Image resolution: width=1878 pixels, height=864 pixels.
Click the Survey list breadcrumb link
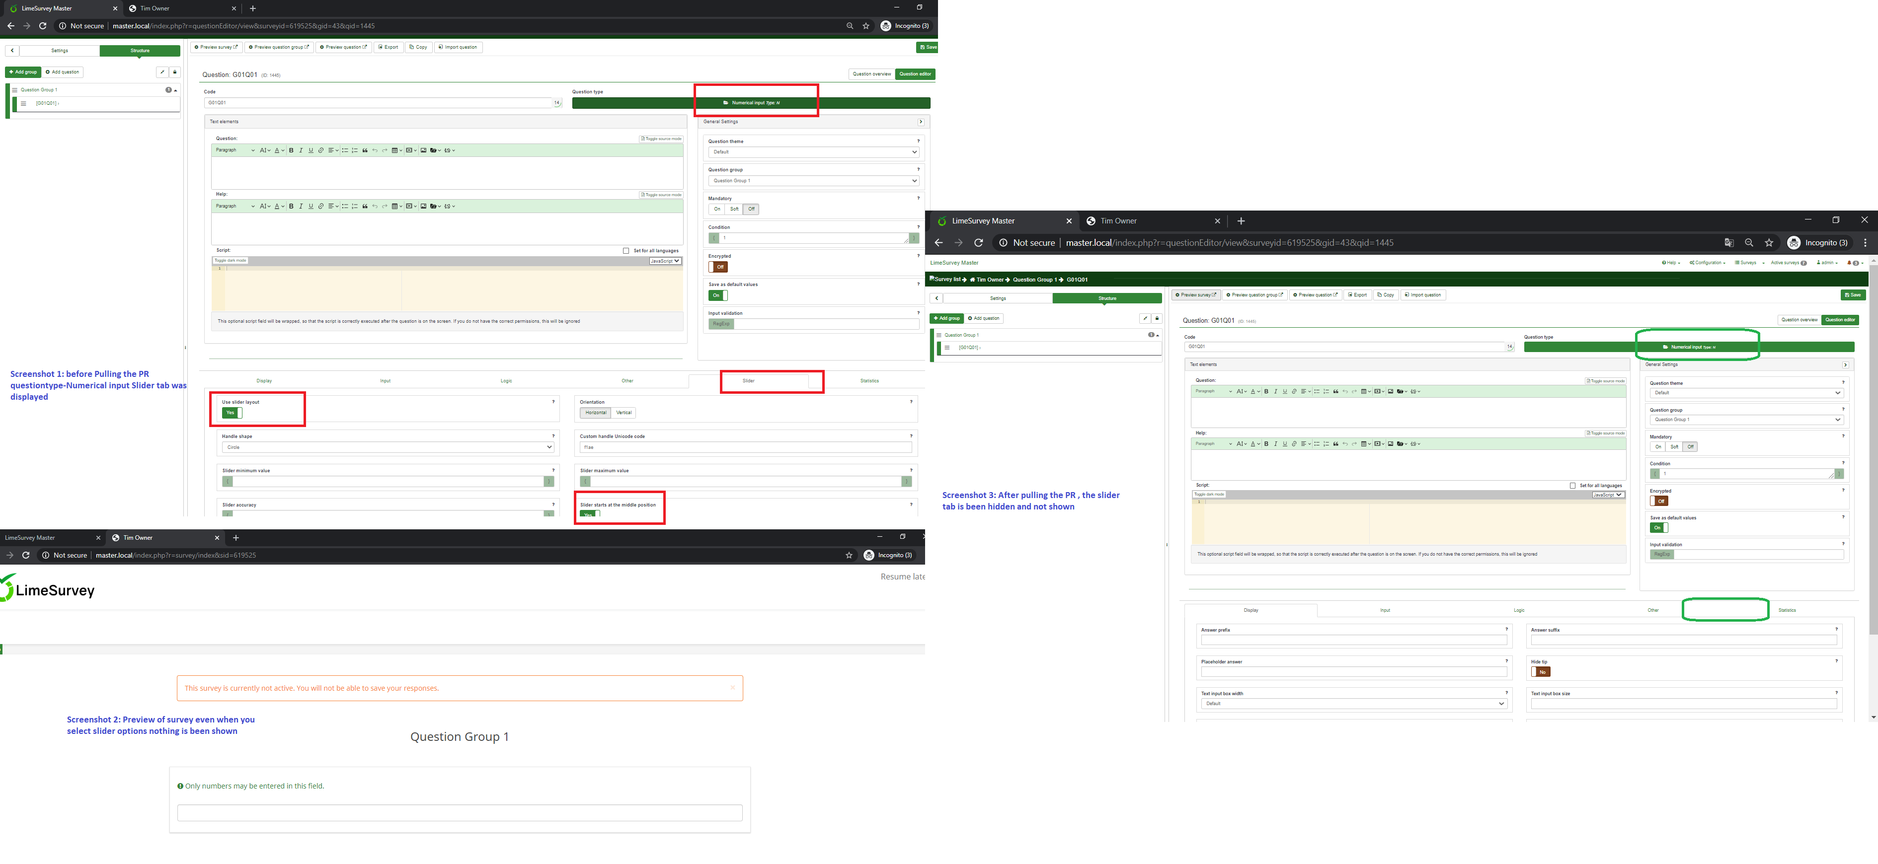coord(947,280)
